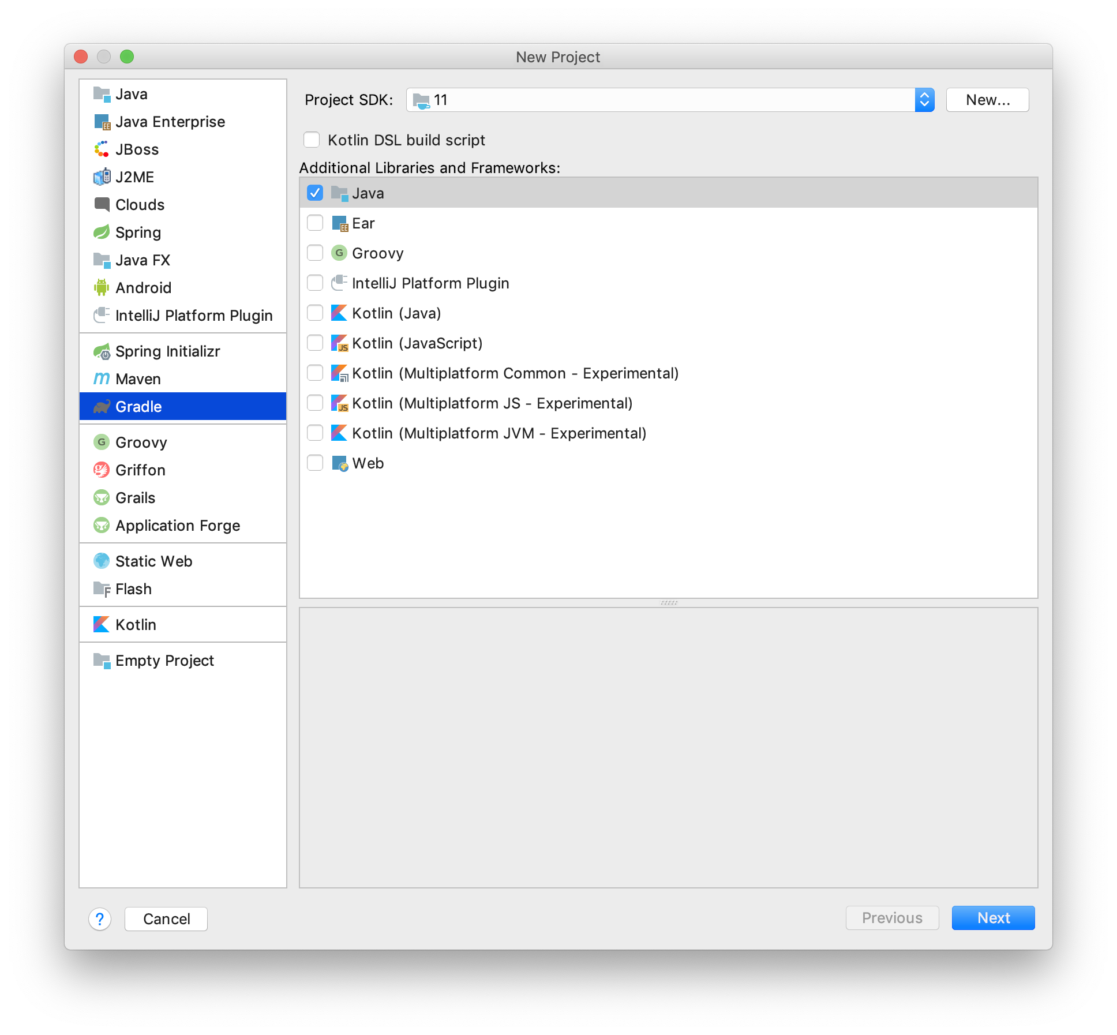Click the Kotlin logo in sidebar
This screenshot has height=1035, width=1117.
pos(102,624)
